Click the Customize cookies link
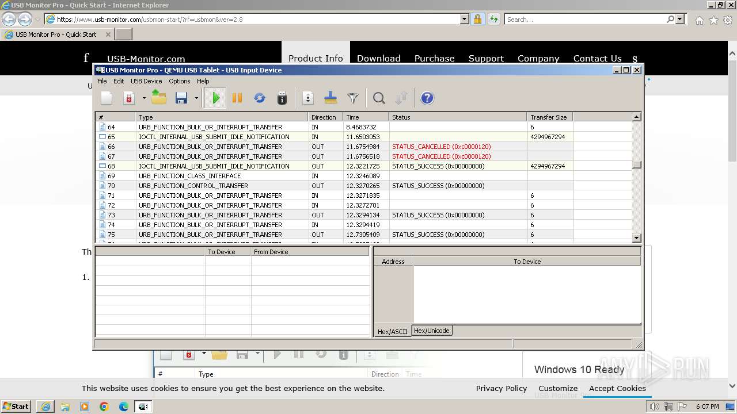 558,388
